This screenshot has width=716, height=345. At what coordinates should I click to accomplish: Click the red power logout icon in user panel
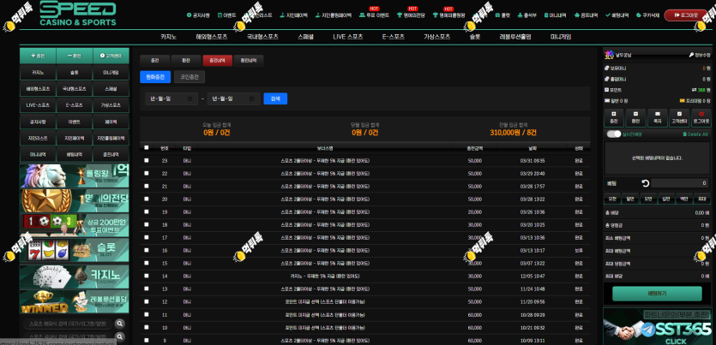pyautogui.click(x=701, y=114)
